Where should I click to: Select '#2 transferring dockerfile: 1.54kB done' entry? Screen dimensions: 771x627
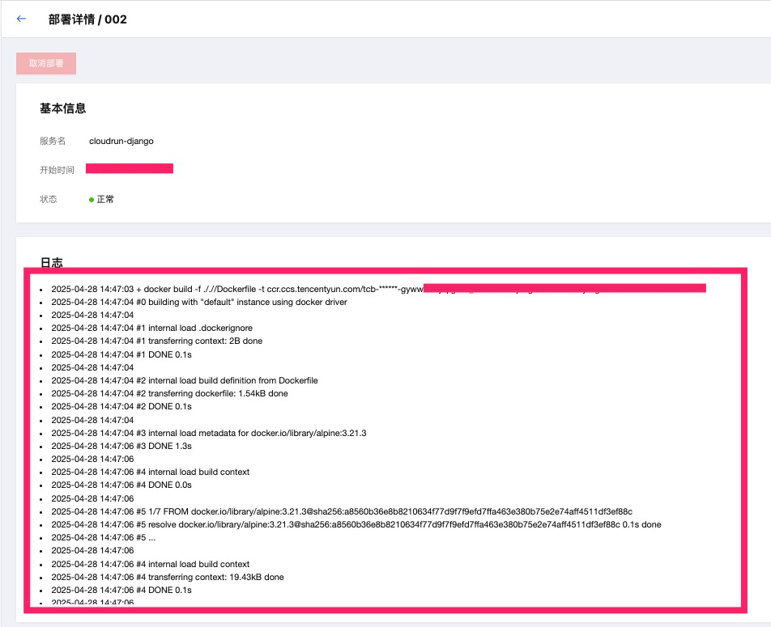[x=169, y=393]
